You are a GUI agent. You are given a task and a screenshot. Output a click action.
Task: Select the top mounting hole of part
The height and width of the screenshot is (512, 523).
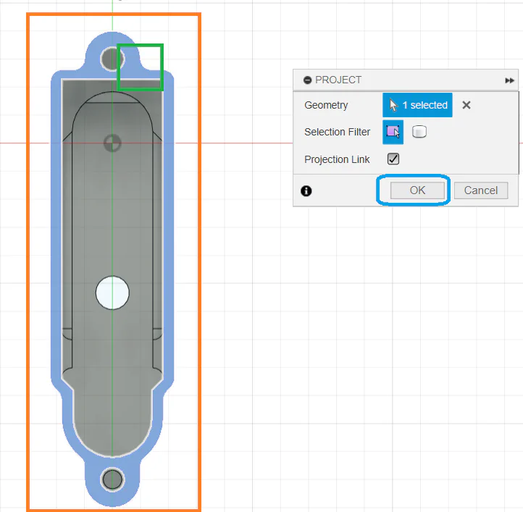[x=112, y=59]
